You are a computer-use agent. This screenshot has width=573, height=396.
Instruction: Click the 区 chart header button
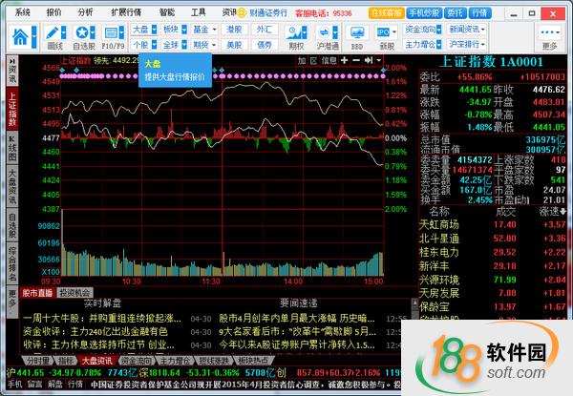[313, 60]
